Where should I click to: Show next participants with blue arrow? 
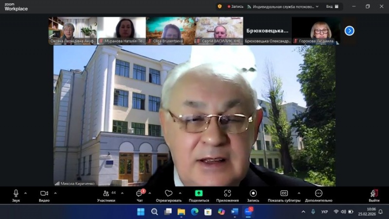tap(349, 31)
